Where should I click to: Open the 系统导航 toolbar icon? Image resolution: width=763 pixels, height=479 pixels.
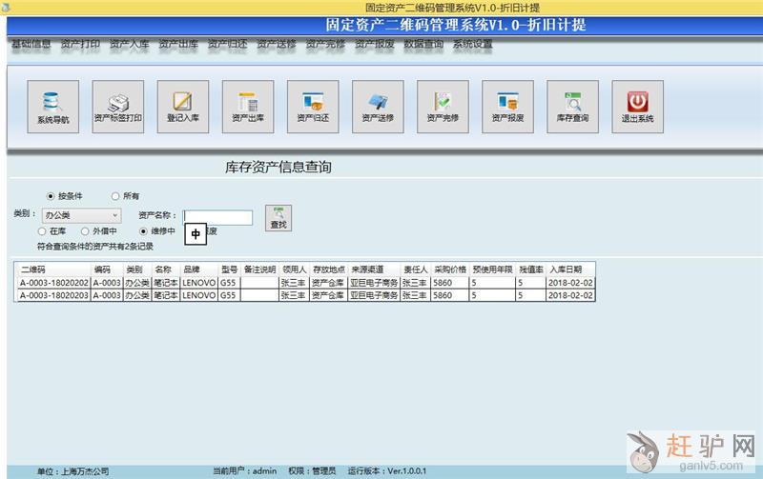[x=52, y=107]
